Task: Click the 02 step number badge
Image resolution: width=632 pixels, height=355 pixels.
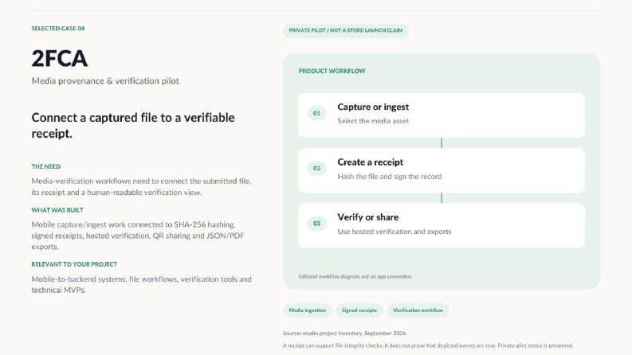Action: click(317, 168)
